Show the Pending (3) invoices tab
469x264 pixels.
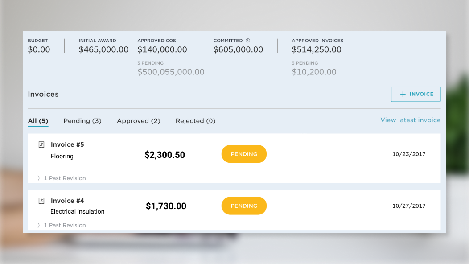(82, 121)
